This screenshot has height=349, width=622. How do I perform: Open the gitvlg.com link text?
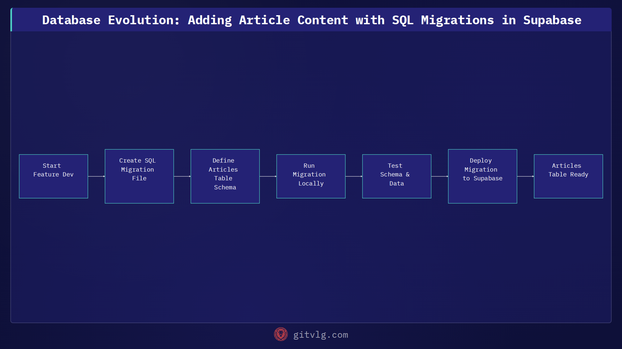[320, 335]
